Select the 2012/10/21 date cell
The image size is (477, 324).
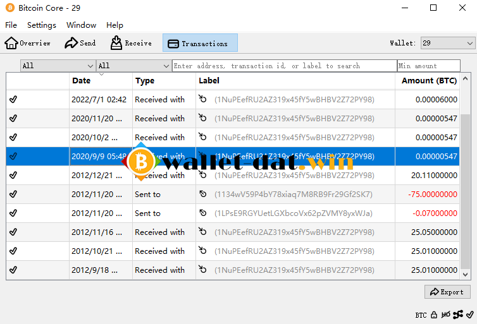click(101, 251)
